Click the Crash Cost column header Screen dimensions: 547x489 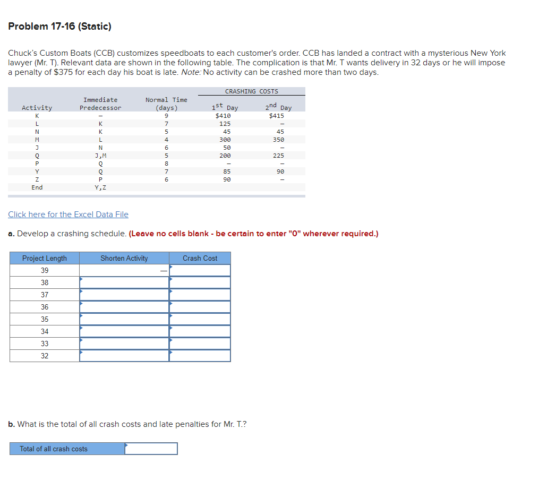pos(200,258)
